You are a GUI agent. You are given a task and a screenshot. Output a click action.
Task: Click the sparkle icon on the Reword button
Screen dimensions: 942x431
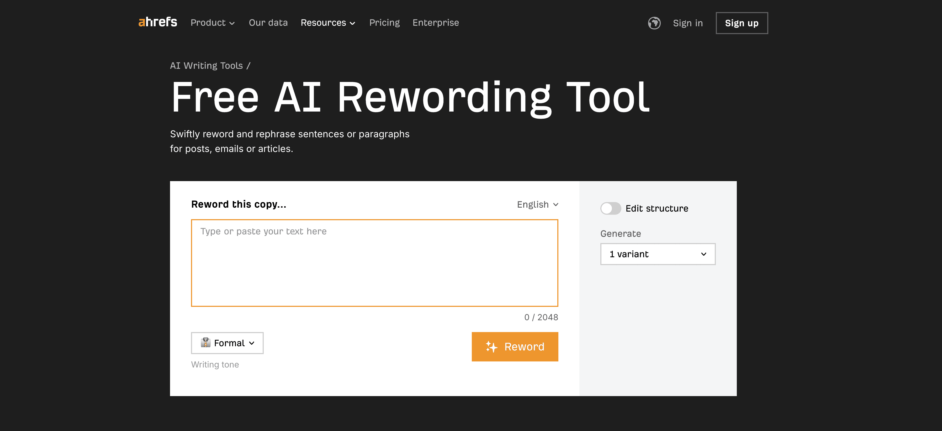click(x=491, y=346)
